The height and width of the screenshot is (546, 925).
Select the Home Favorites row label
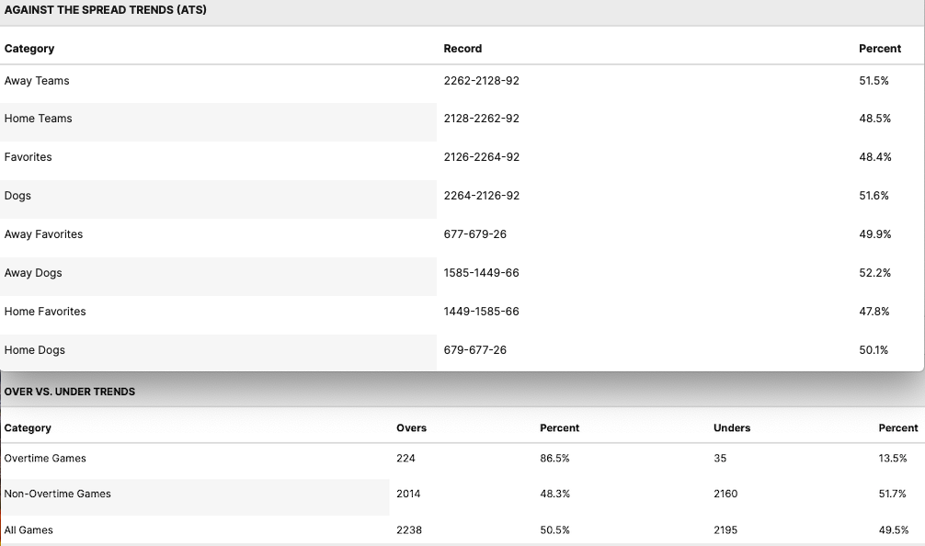[45, 312]
